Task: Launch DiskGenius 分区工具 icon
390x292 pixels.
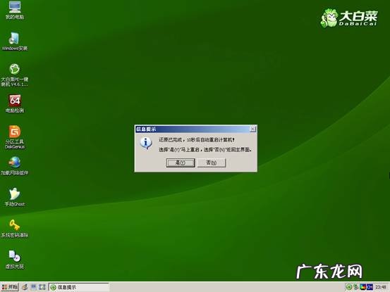Action: click(15, 137)
